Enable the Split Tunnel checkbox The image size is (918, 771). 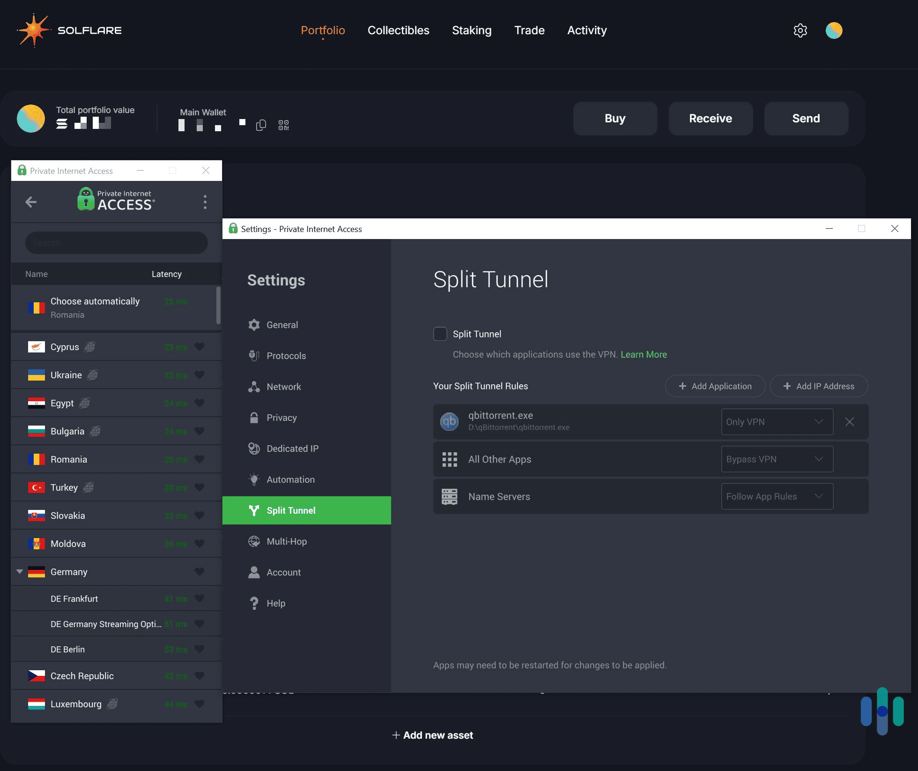coord(440,333)
